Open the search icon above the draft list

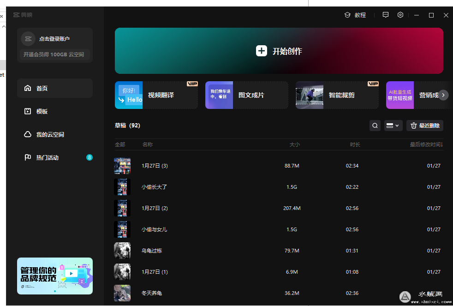pyautogui.click(x=375, y=125)
